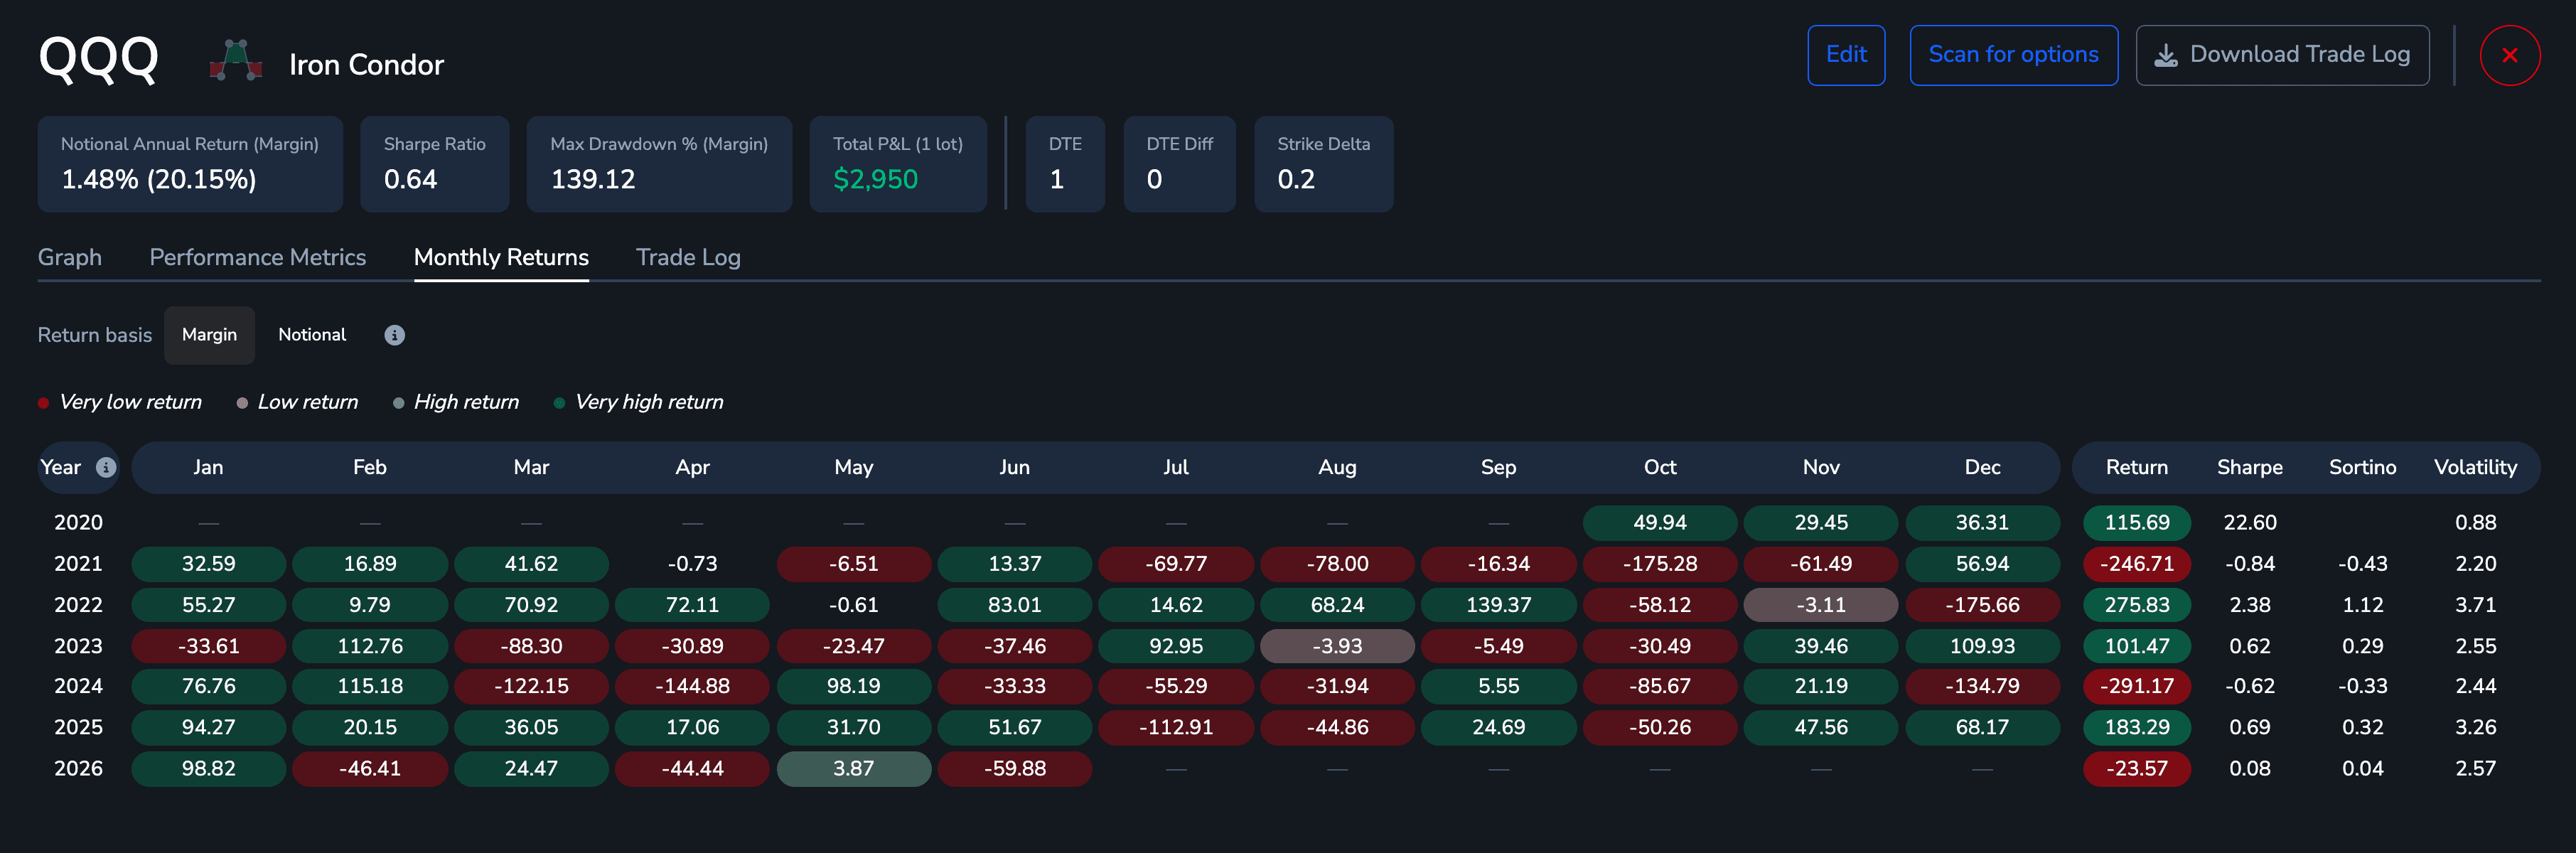Click the Dec column header
This screenshot has height=853, width=2576.
point(1982,467)
